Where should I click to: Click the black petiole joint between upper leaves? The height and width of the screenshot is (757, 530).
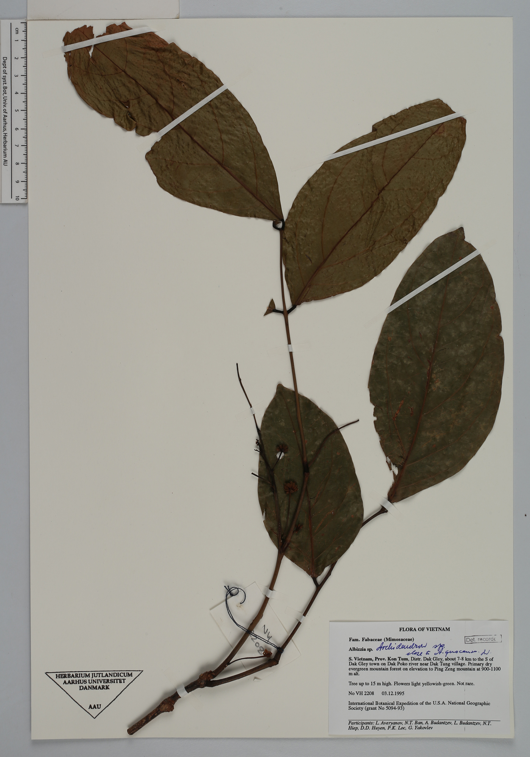click(279, 225)
